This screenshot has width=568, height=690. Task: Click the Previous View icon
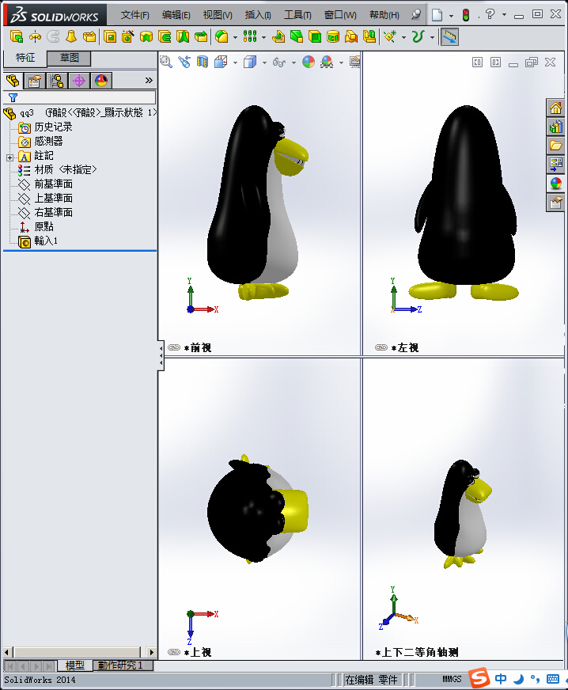(184, 62)
